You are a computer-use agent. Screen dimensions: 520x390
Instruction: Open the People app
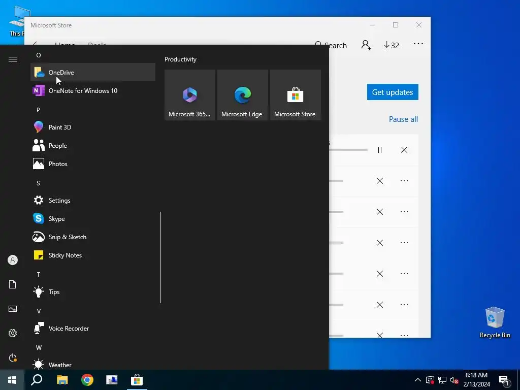(93, 145)
